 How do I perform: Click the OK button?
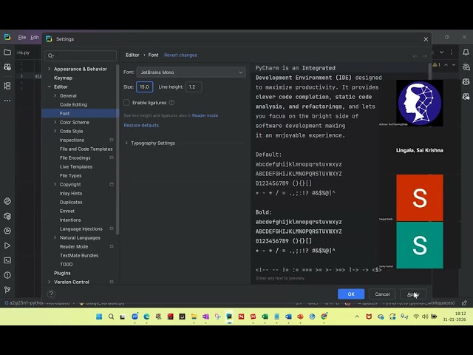(x=351, y=294)
